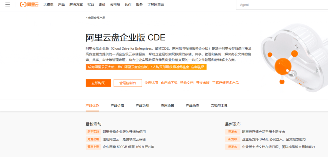Open the 定价 menu item

click(102, 4)
